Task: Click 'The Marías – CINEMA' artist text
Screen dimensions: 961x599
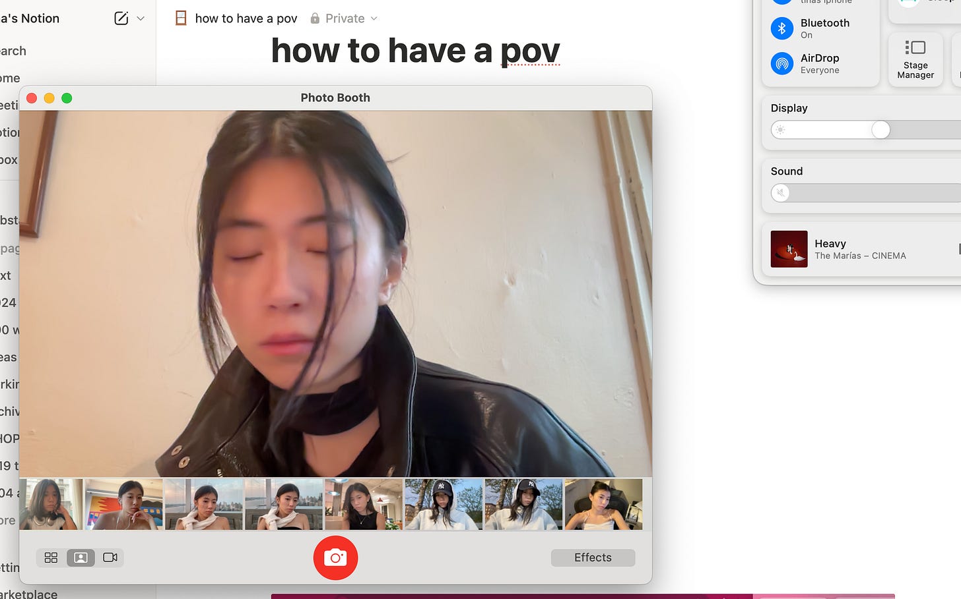Action: pyautogui.click(x=860, y=256)
